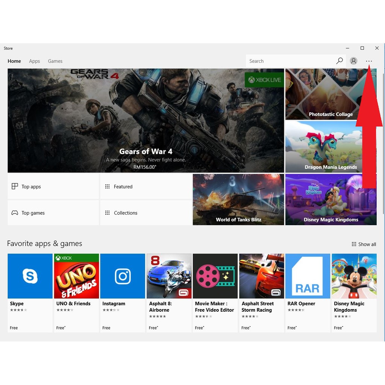This screenshot has height=385, width=385.
Task: Select the Asphalt 8: Airborne icon
Action: [169, 276]
